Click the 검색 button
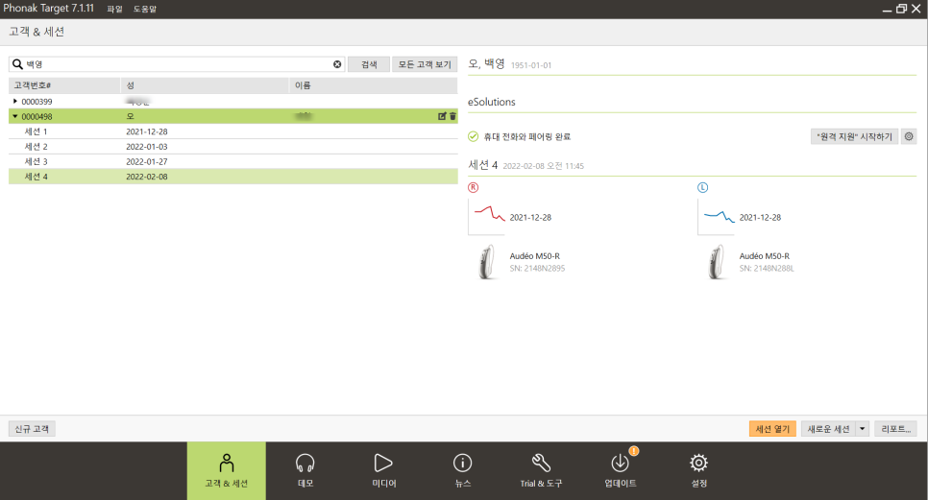928x500 pixels. (369, 64)
